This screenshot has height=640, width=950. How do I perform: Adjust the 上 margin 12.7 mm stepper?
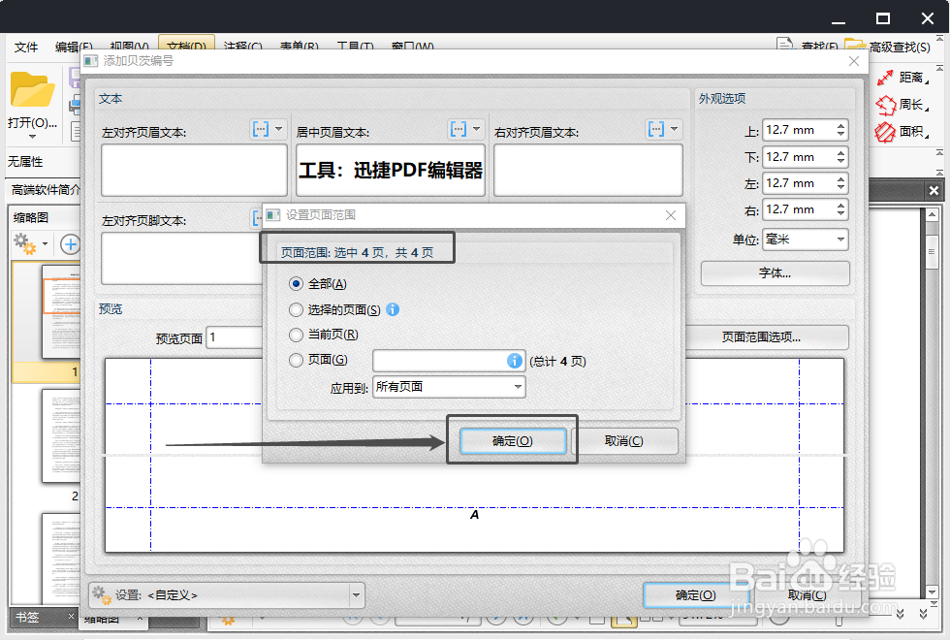[x=841, y=130]
